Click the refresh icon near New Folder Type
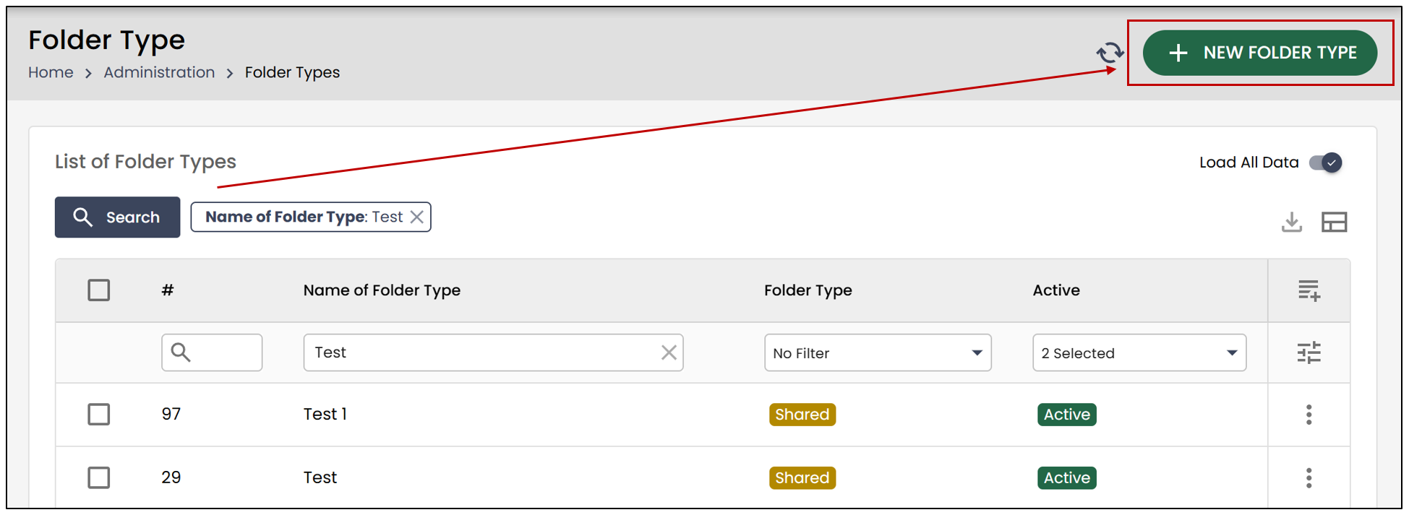The image size is (1409, 515). 1110,53
